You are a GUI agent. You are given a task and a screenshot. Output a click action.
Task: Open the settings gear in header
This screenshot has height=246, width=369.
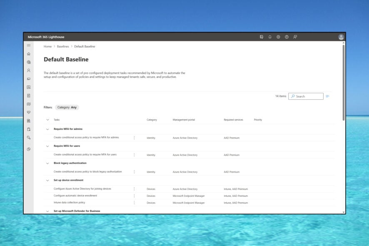click(278, 37)
